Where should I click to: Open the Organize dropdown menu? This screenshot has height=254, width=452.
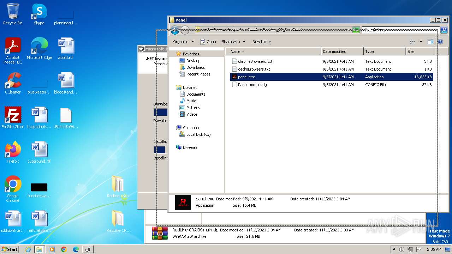pyautogui.click(x=183, y=42)
